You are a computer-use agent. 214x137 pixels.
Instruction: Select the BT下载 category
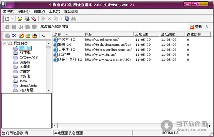25,53
